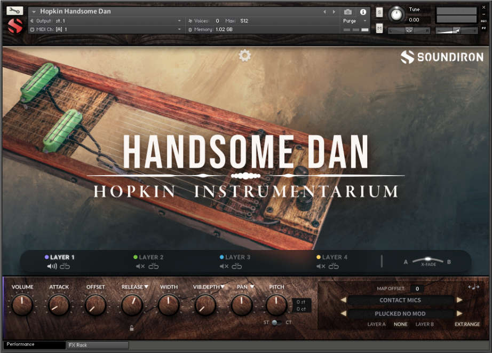Click the Map Offset value field

click(x=417, y=288)
